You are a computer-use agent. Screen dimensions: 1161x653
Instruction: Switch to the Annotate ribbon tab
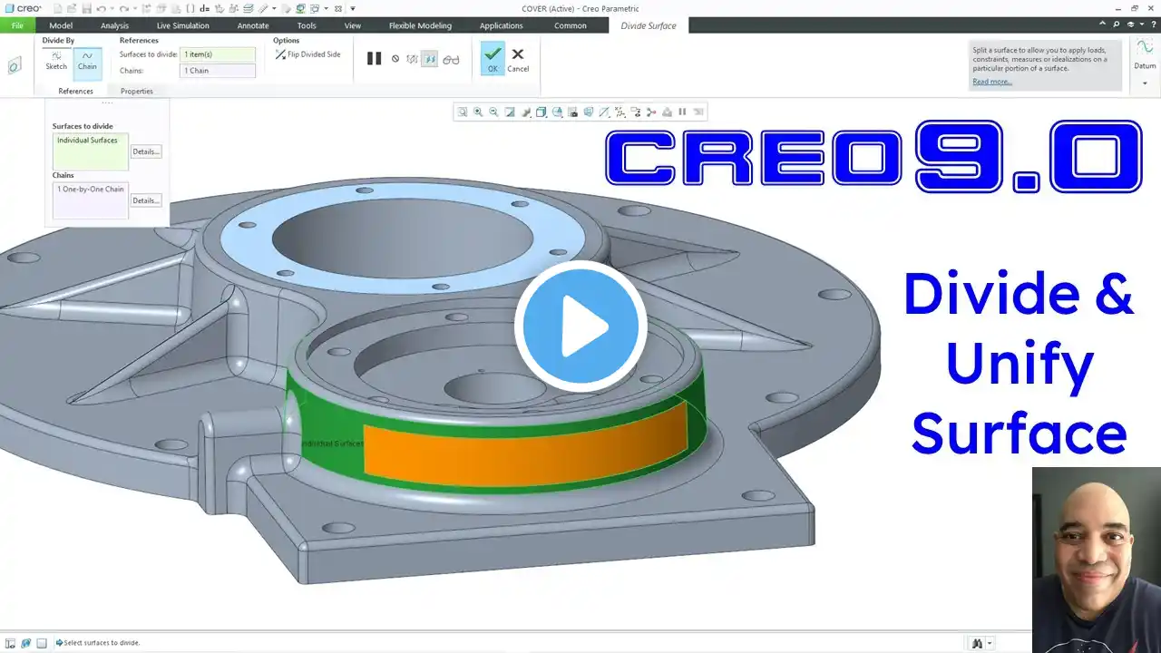point(253,25)
